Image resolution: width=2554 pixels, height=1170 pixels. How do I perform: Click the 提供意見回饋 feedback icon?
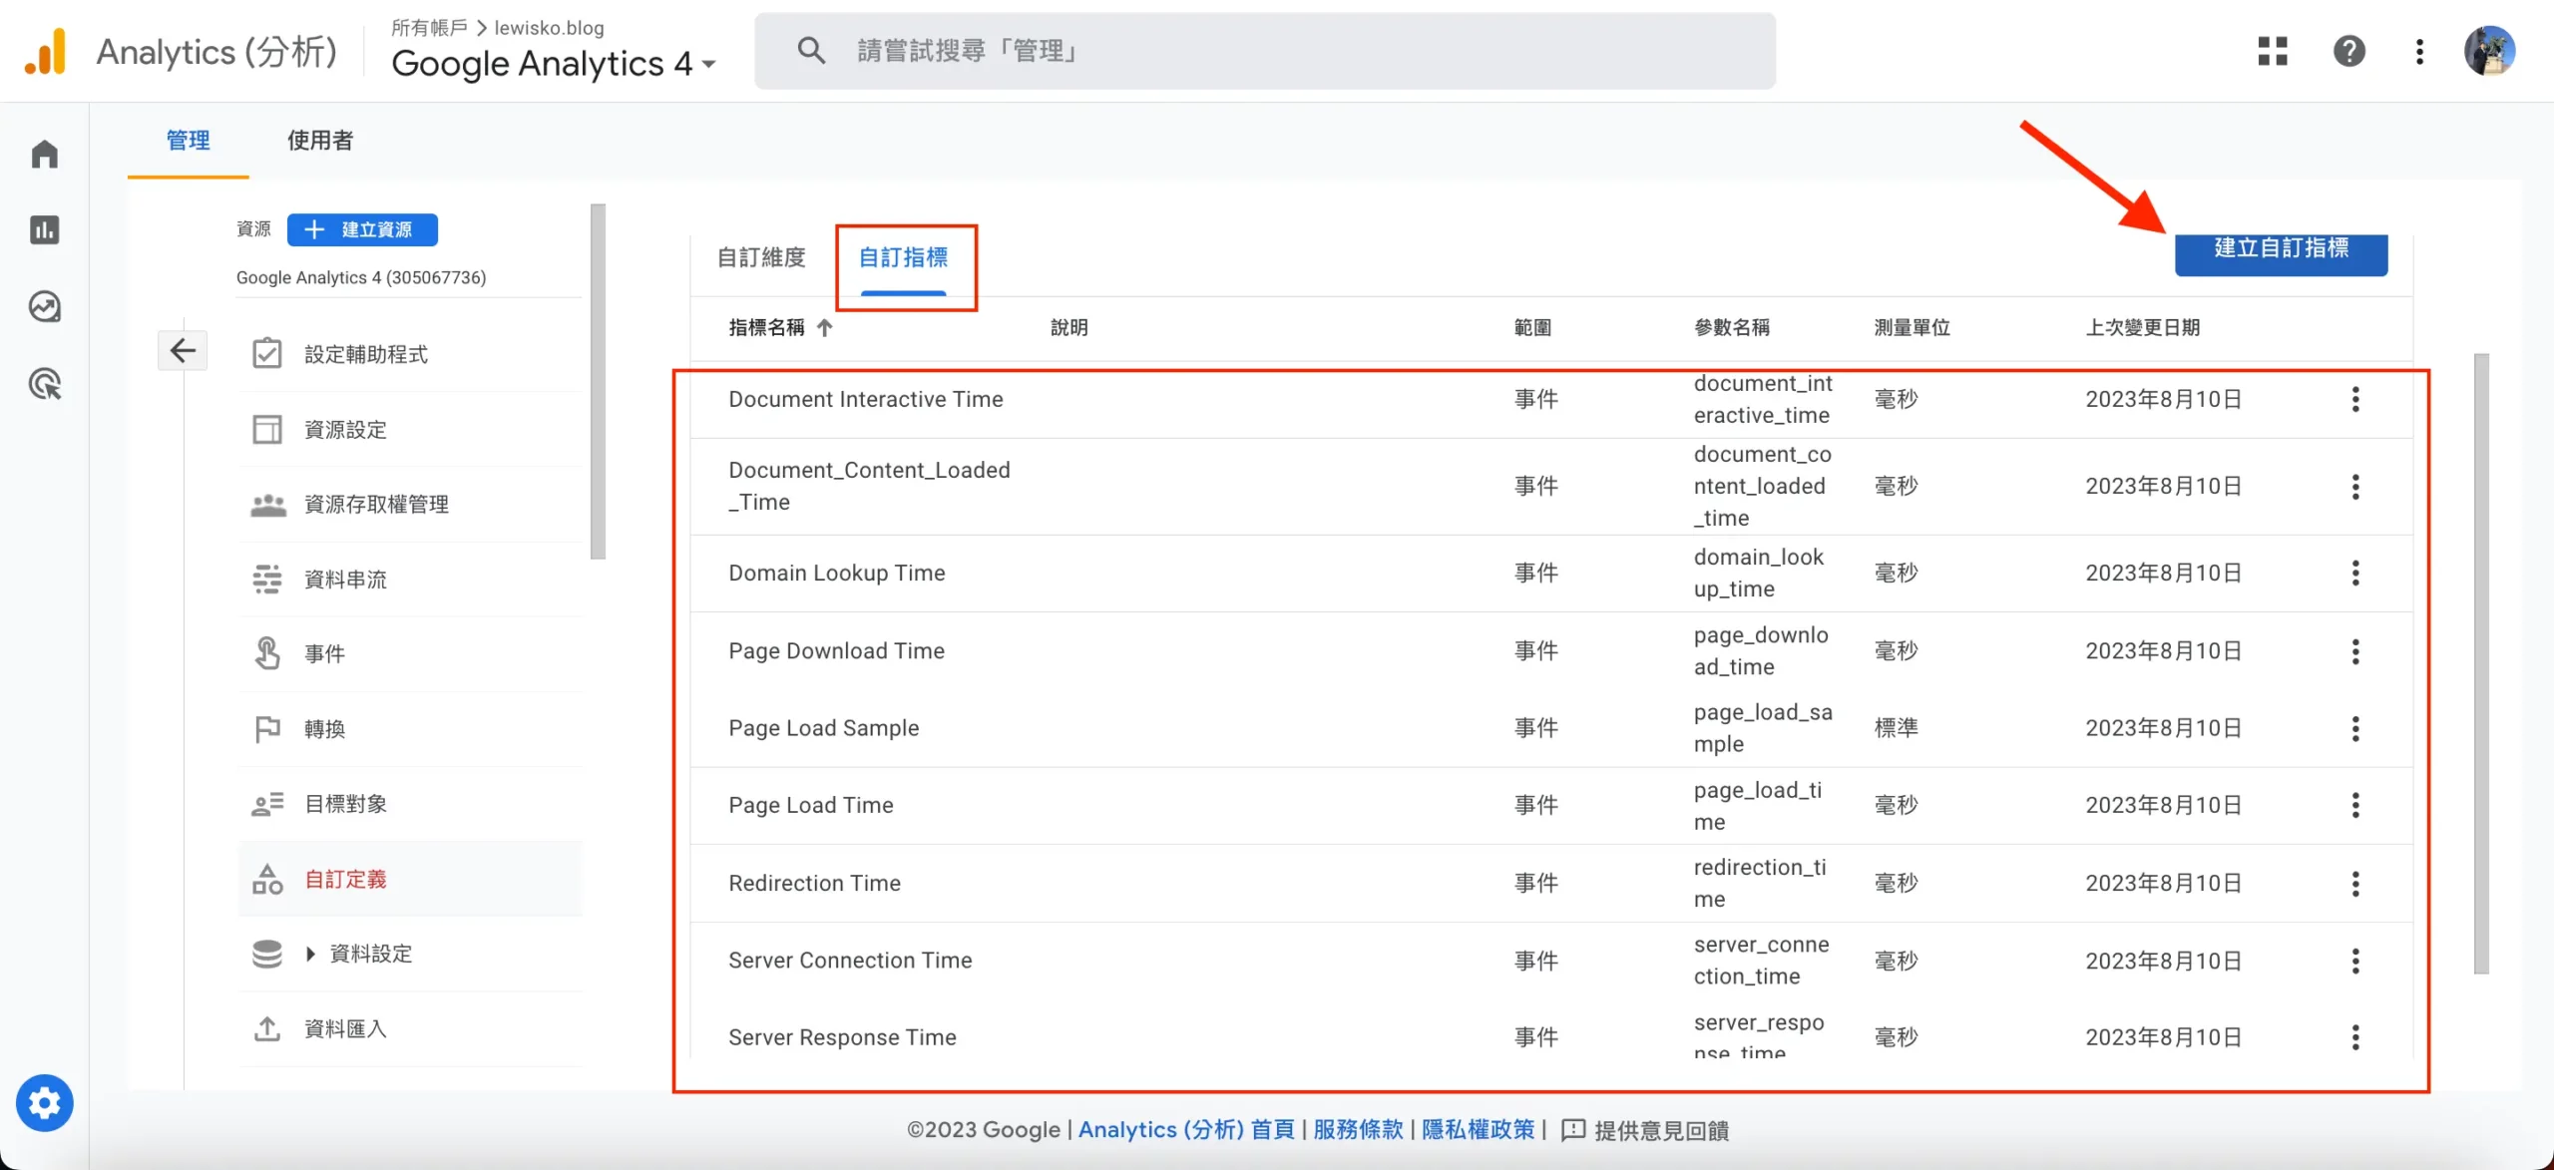tap(1573, 1130)
